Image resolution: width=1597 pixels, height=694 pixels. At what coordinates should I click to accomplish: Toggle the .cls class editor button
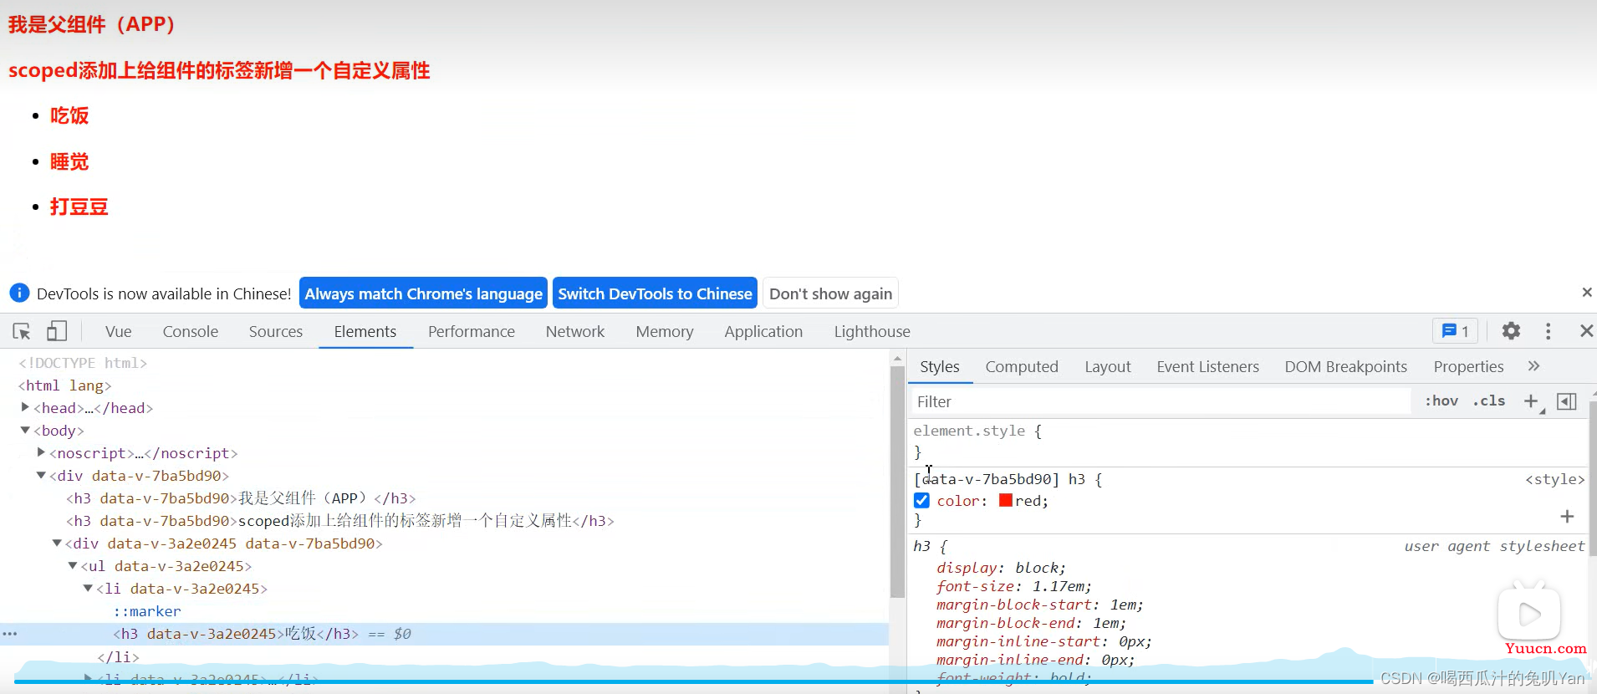pyautogui.click(x=1489, y=401)
